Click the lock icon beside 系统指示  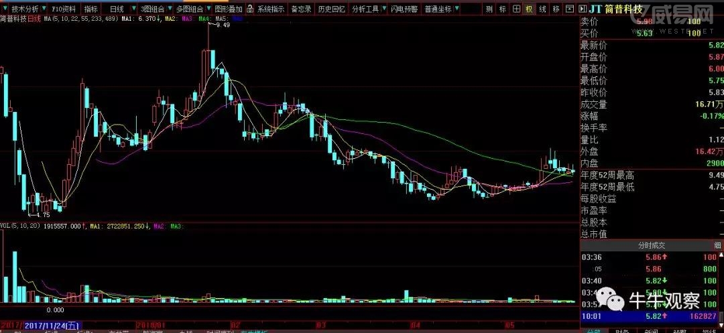(250, 9)
